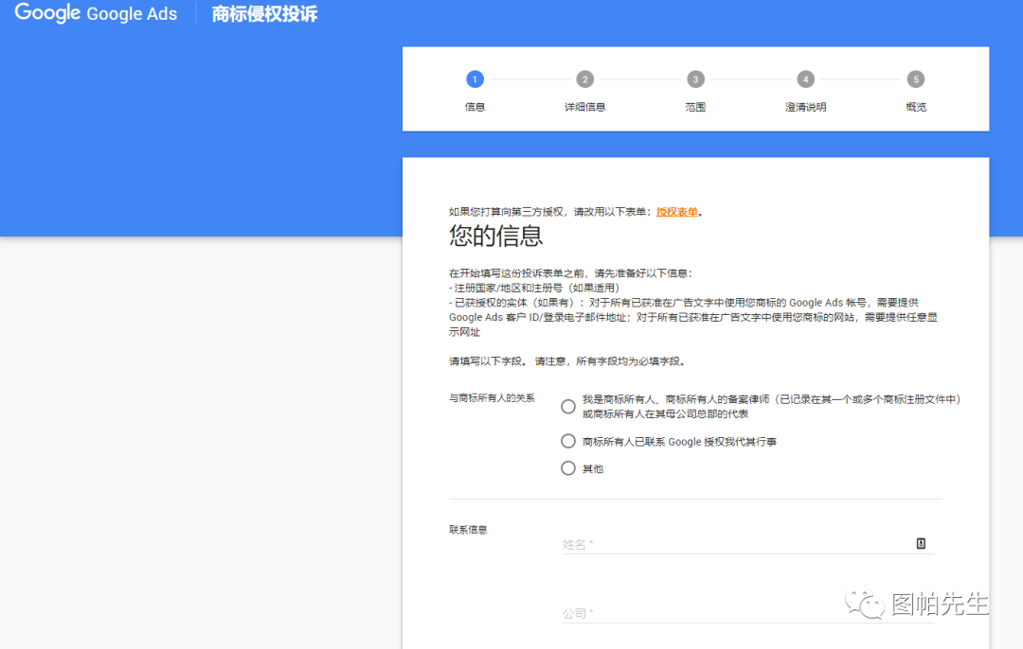Click step 4 circle icon for 澄清说明
The height and width of the screenshot is (649, 1023).
click(x=805, y=79)
